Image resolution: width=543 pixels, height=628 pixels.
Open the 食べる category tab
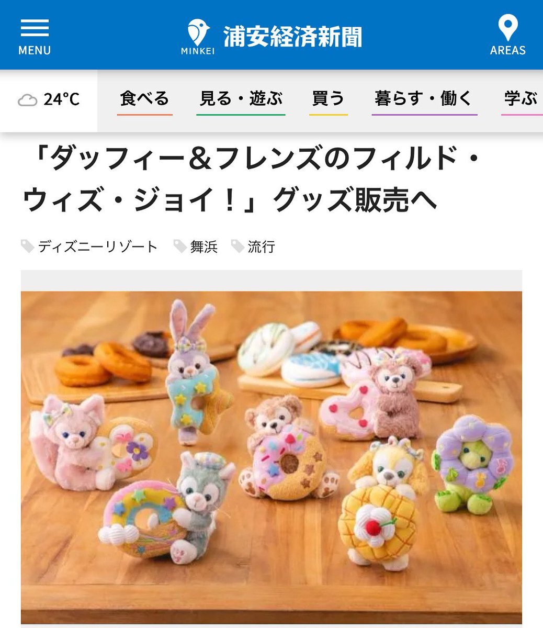click(x=145, y=100)
